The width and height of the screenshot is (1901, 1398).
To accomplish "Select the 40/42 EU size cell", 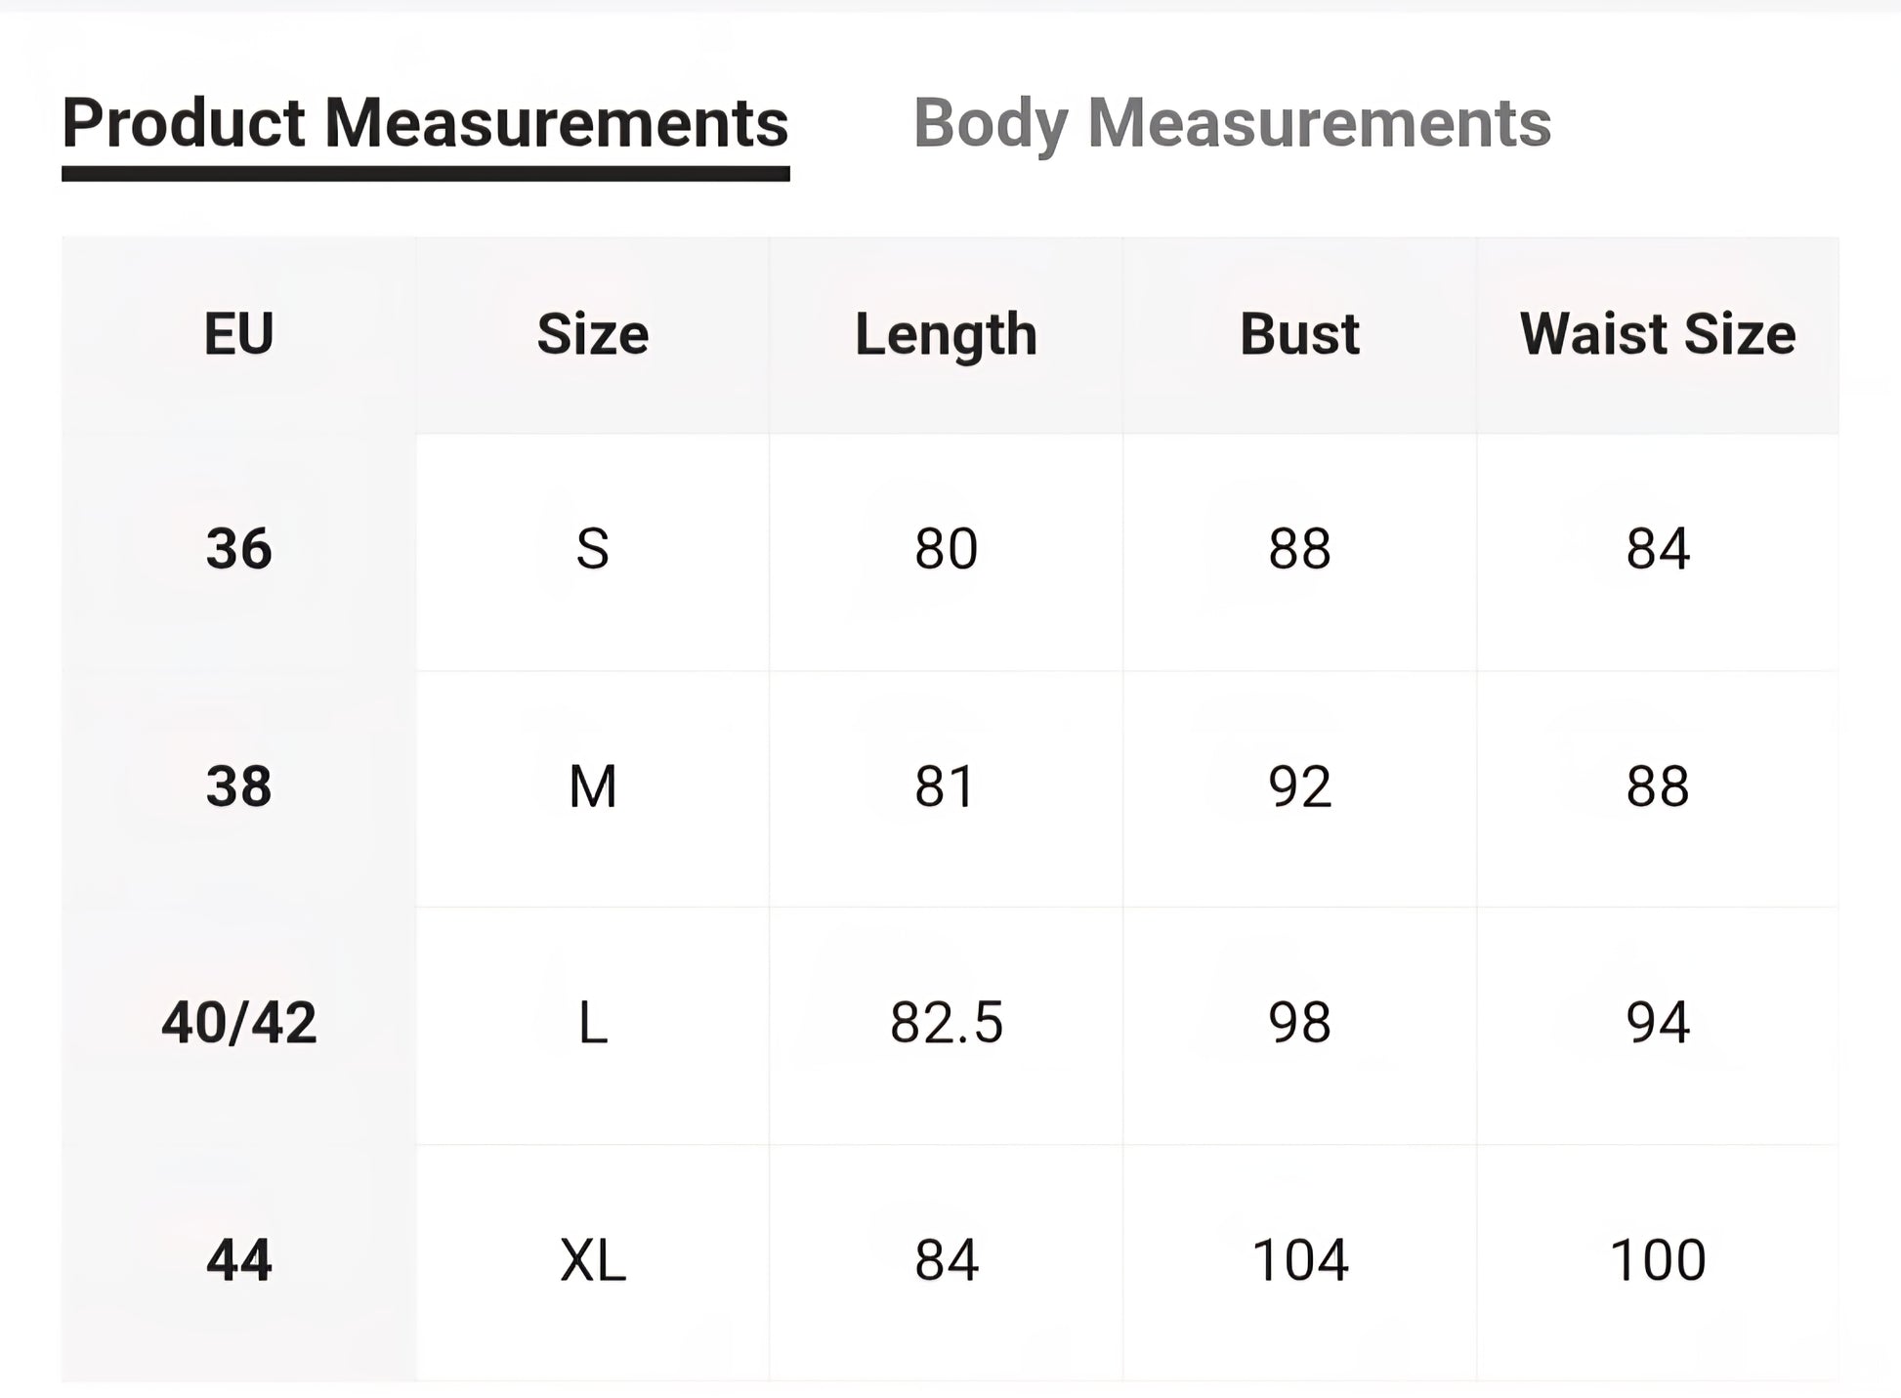I will coord(238,1024).
